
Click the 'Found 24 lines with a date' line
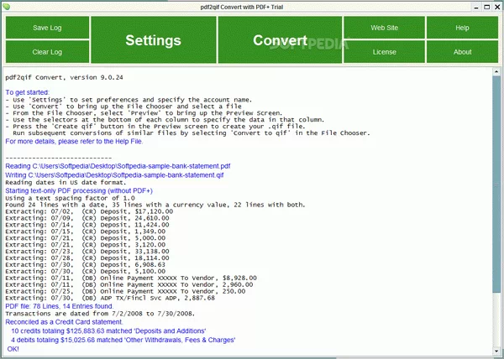[x=155, y=205]
